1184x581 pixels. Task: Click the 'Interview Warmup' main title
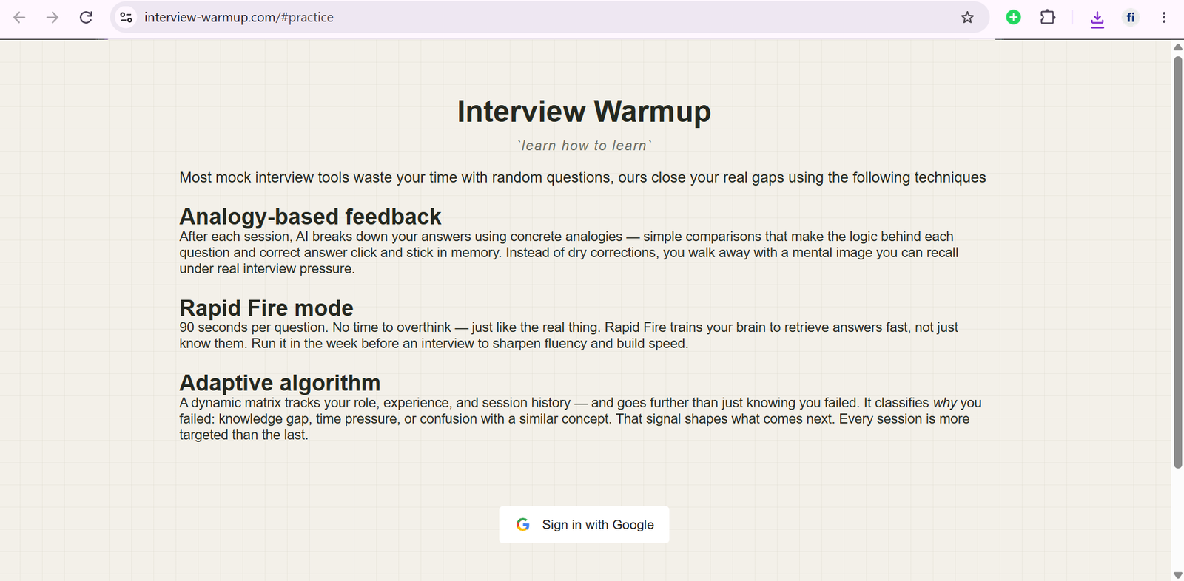(584, 112)
